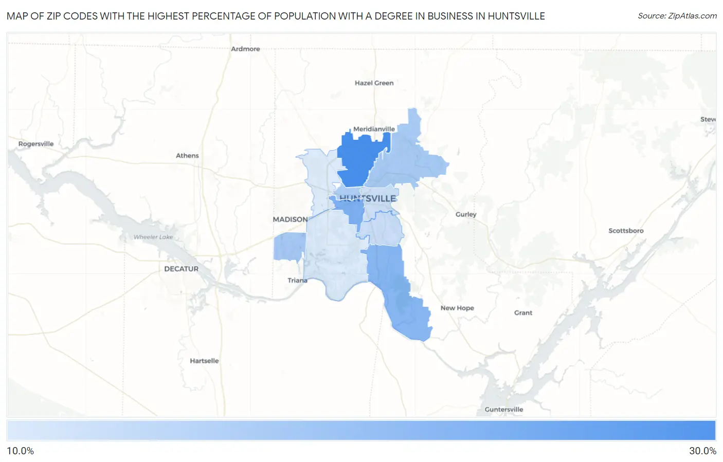Click the New Hope town label

click(457, 308)
